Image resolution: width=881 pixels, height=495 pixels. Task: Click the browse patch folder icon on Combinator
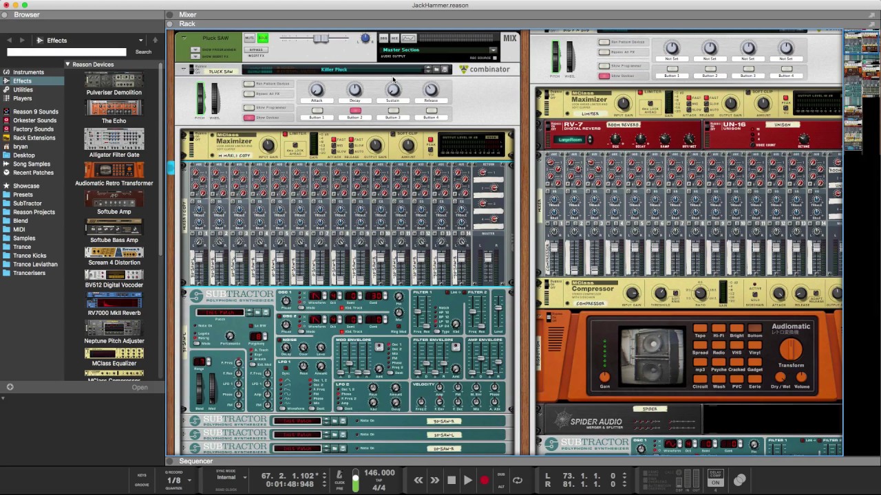tap(436, 69)
